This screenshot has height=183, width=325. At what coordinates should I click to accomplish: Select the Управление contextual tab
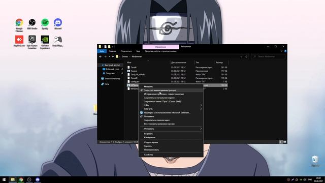tap(160, 47)
